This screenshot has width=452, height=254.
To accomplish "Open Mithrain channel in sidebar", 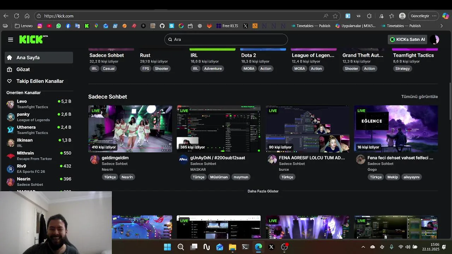I will click(39, 156).
